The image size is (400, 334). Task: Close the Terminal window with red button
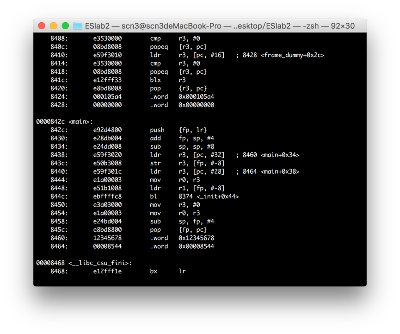(42, 26)
